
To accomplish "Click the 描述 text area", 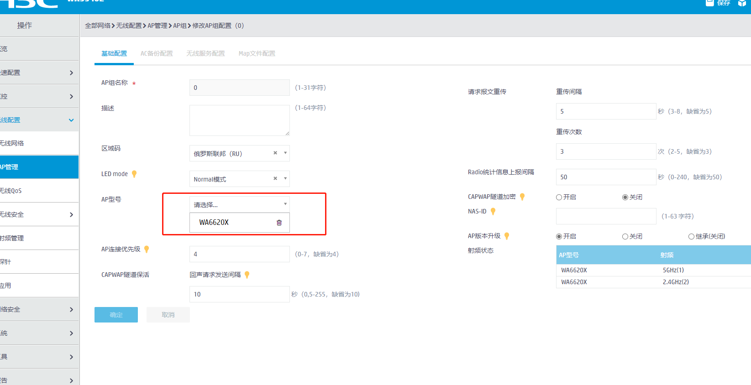I will tap(240, 120).
